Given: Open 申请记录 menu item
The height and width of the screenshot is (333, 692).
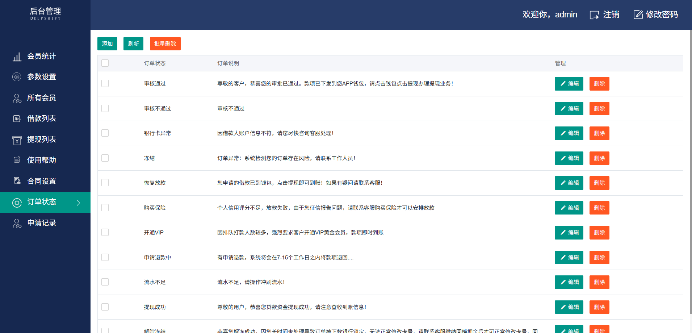Looking at the screenshot, I should pyautogui.click(x=45, y=223).
